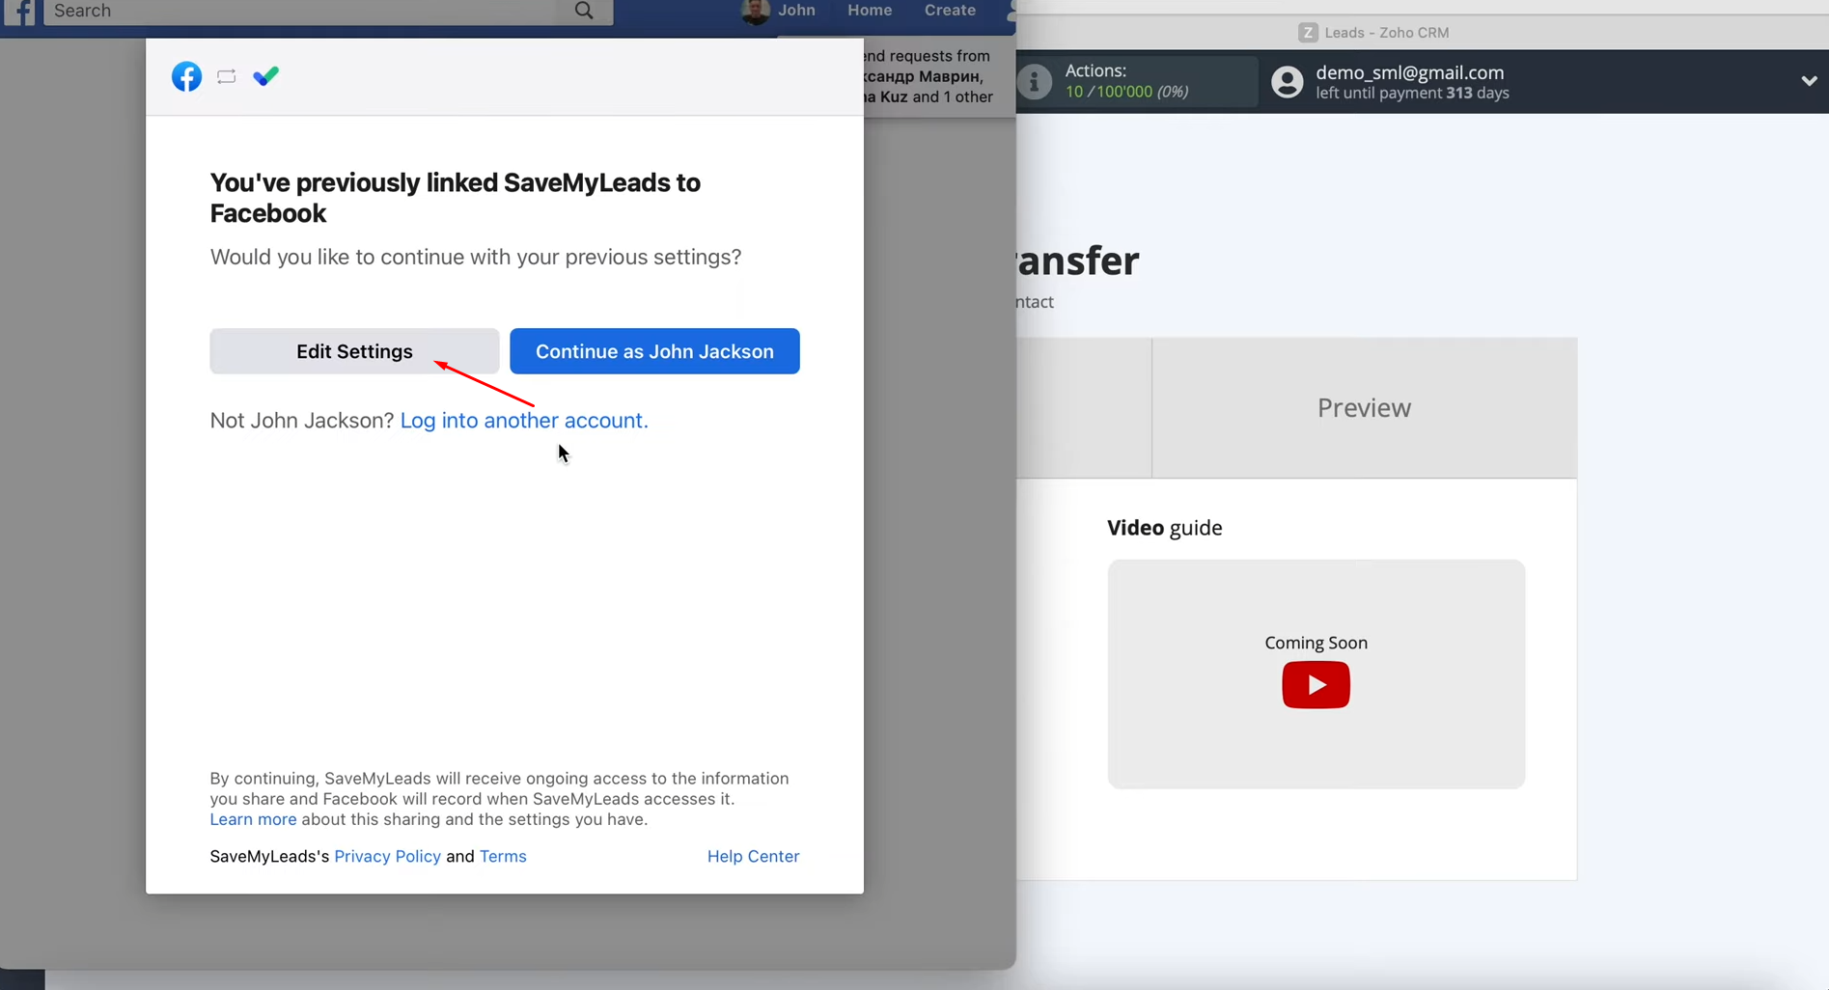This screenshot has width=1829, height=990.
Task: Open the Create menu in Facebook bar
Action: pyautogui.click(x=950, y=11)
